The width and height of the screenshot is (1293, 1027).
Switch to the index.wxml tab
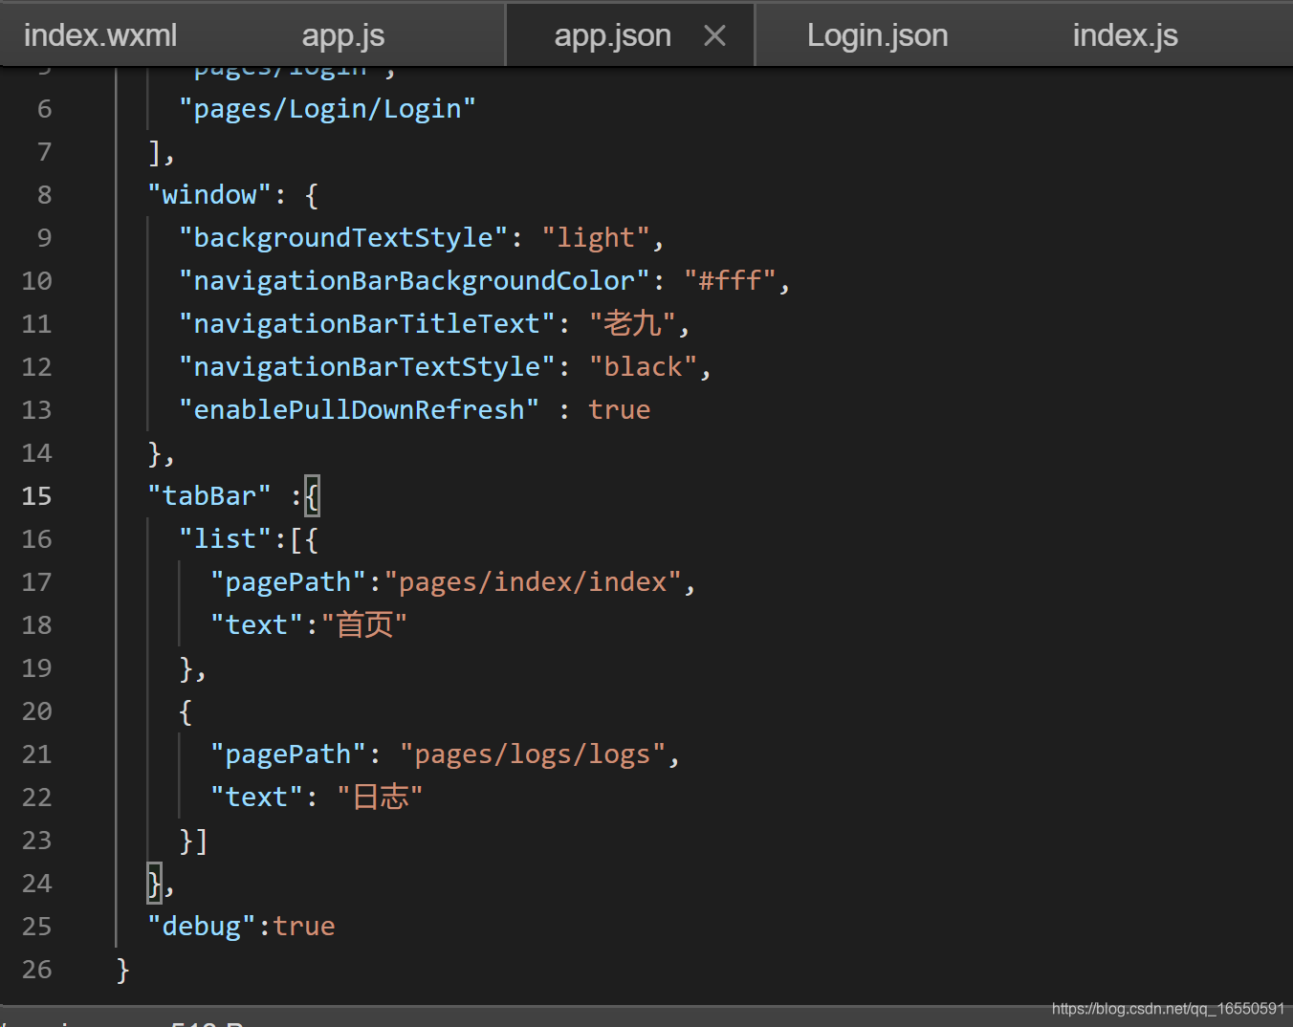tap(100, 35)
